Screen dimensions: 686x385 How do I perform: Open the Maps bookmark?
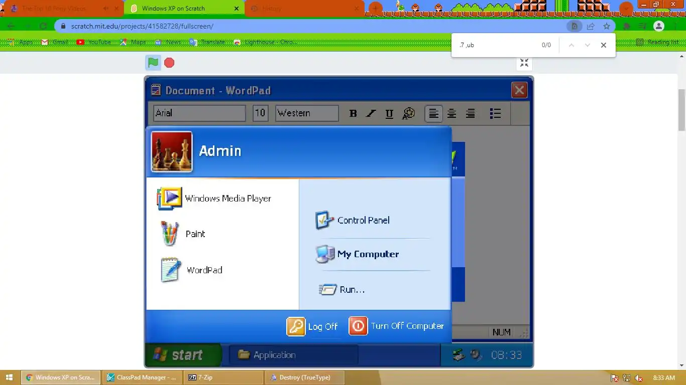[133, 42]
